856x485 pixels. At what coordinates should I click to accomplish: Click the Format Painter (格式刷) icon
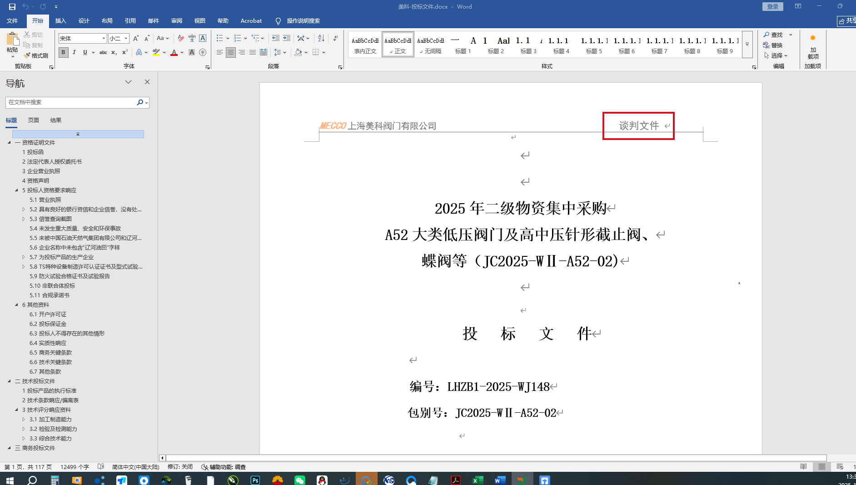[x=27, y=55]
